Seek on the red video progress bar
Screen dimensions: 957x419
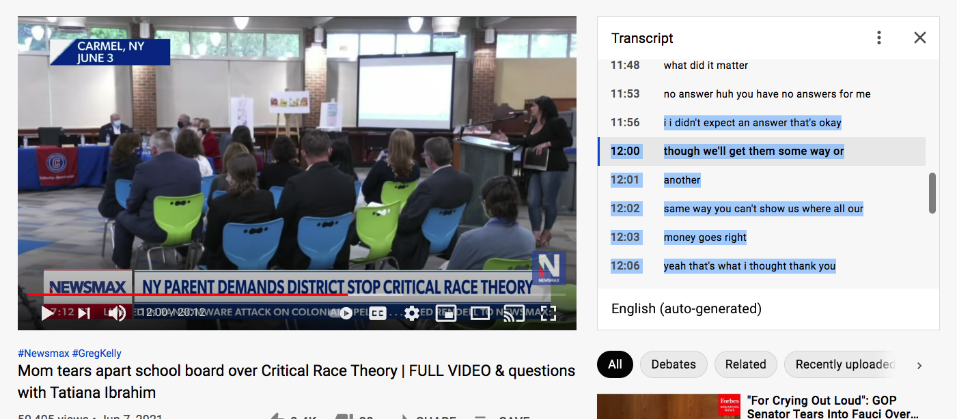pyautogui.click(x=297, y=295)
